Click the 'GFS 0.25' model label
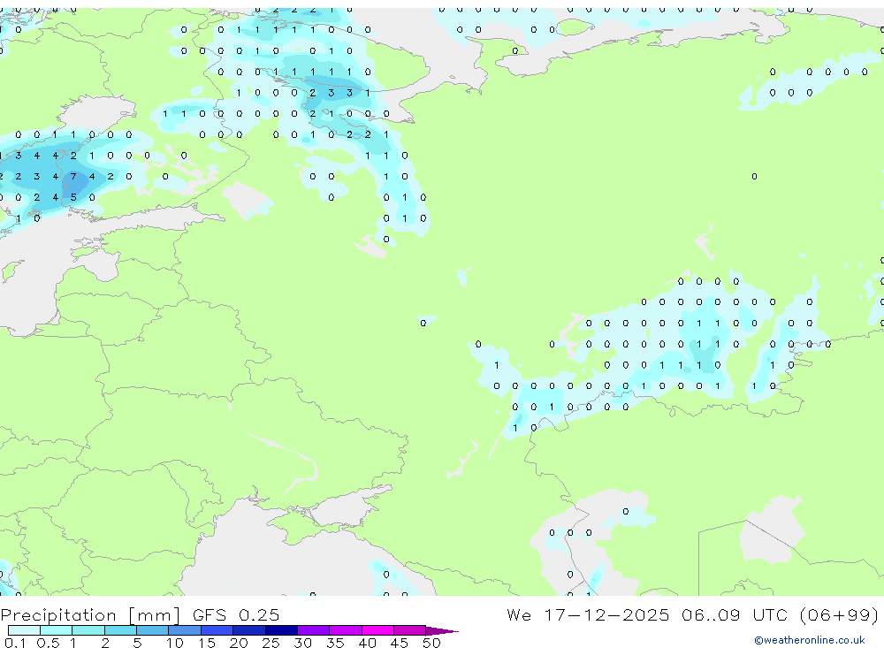This screenshot has height=648, width=884. pyautogui.click(x=236, y=614)
